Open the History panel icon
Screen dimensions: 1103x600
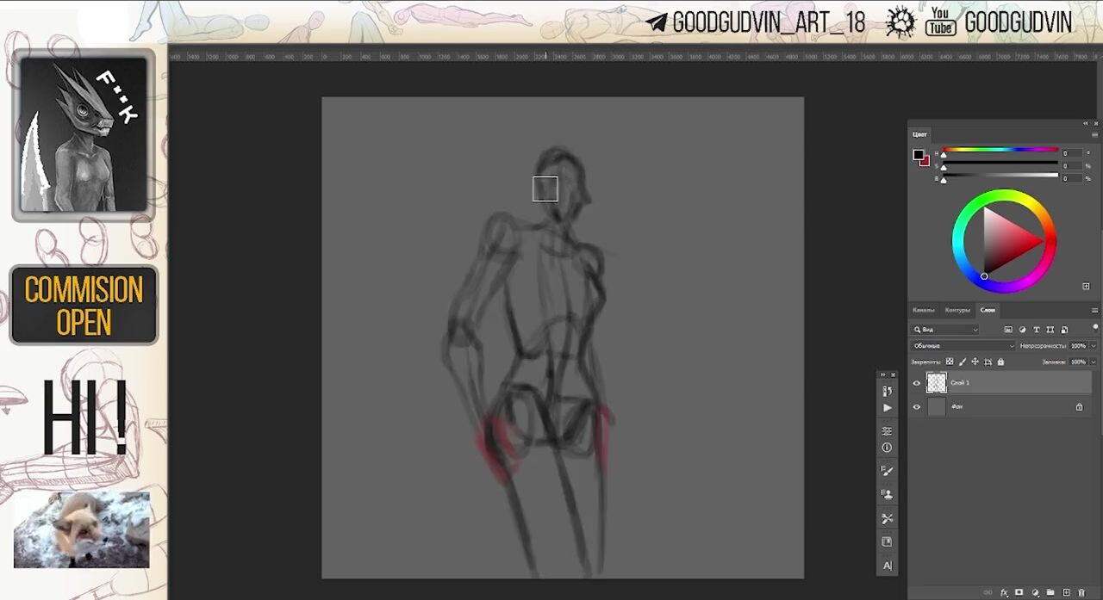coord(887,391)
